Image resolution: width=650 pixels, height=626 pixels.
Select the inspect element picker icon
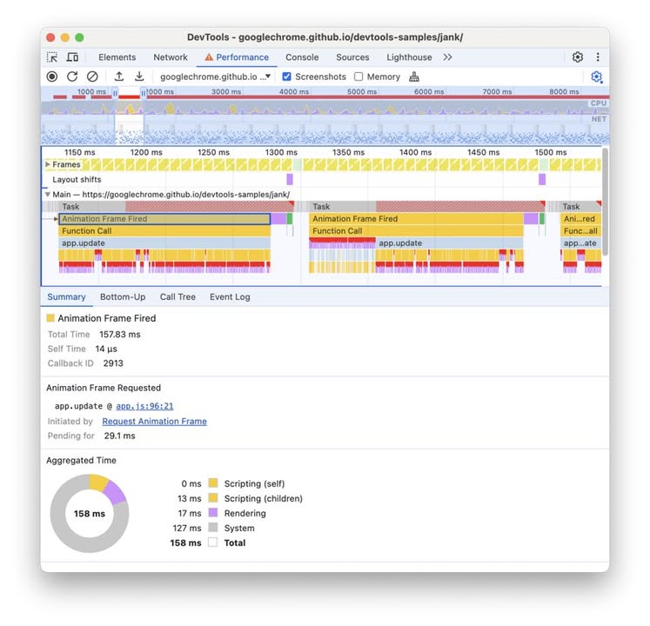click(52, 57)
